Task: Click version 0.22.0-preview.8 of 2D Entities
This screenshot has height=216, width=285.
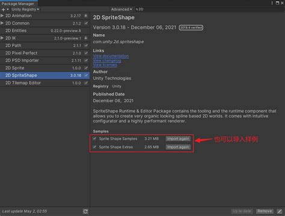Action: (x=66, y=31)
